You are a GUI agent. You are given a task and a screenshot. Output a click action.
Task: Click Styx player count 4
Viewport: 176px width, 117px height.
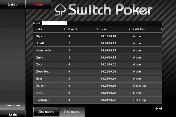(x=69, y=36)
